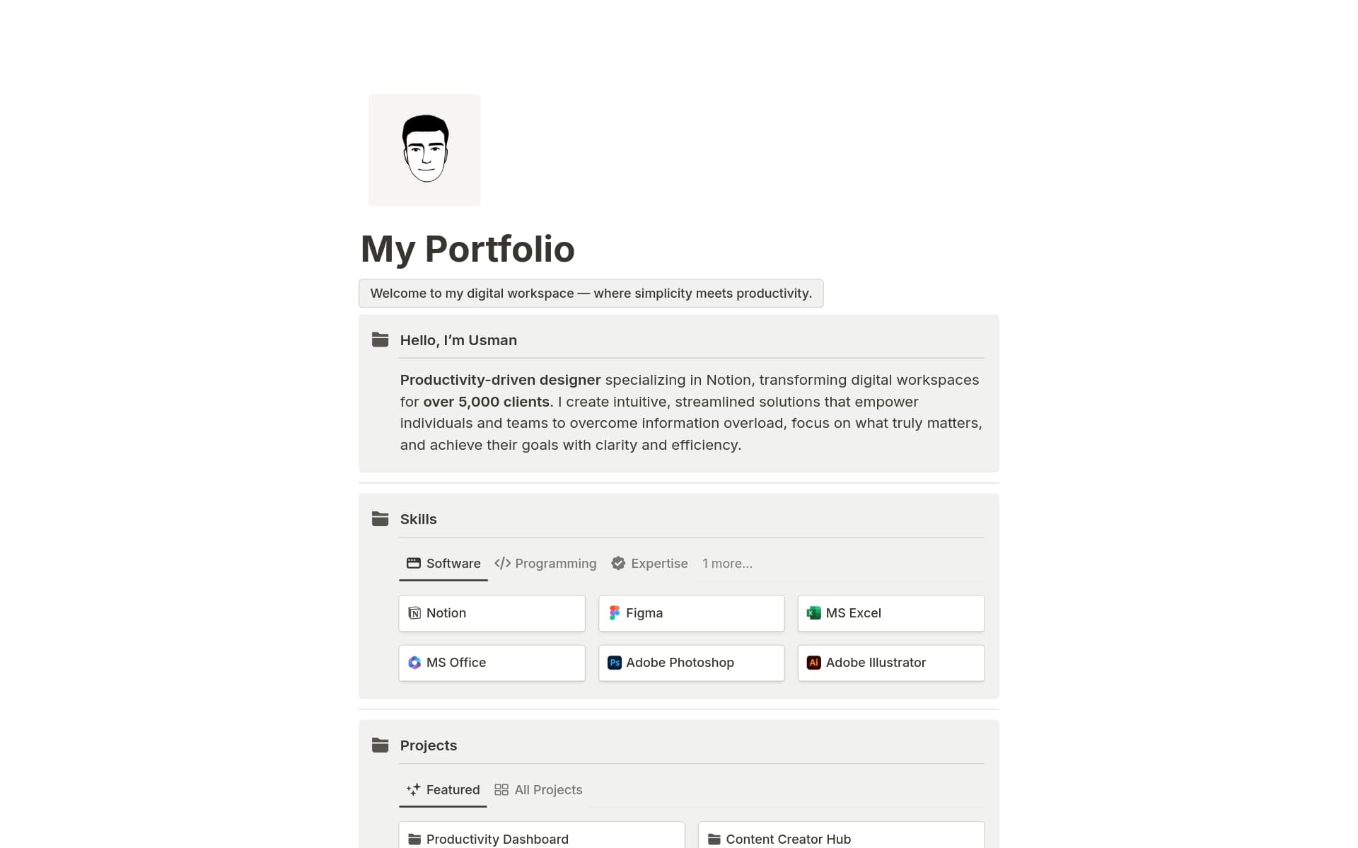Screen dimensions: 1358x848
Task: Toggle the Projects section folder icon
Action: point(380,745)
